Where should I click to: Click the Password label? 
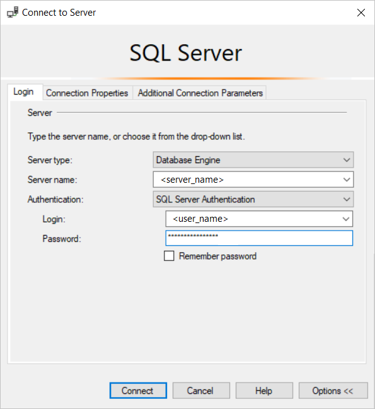[x=62, y=239]
